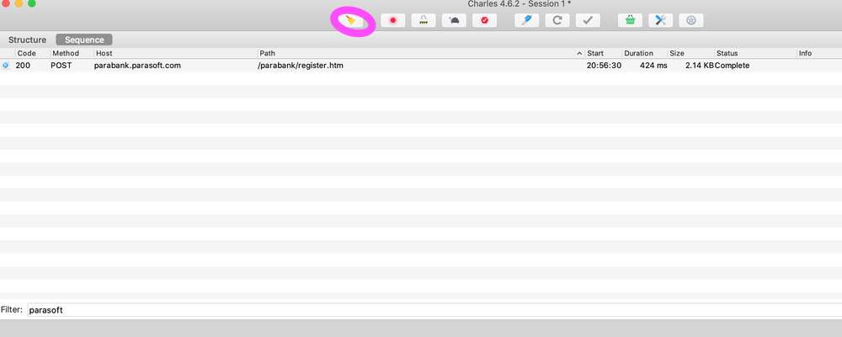Select the /parabank/register.htm path cell
The image size is (842, 337).
click(x=301, y=66)
